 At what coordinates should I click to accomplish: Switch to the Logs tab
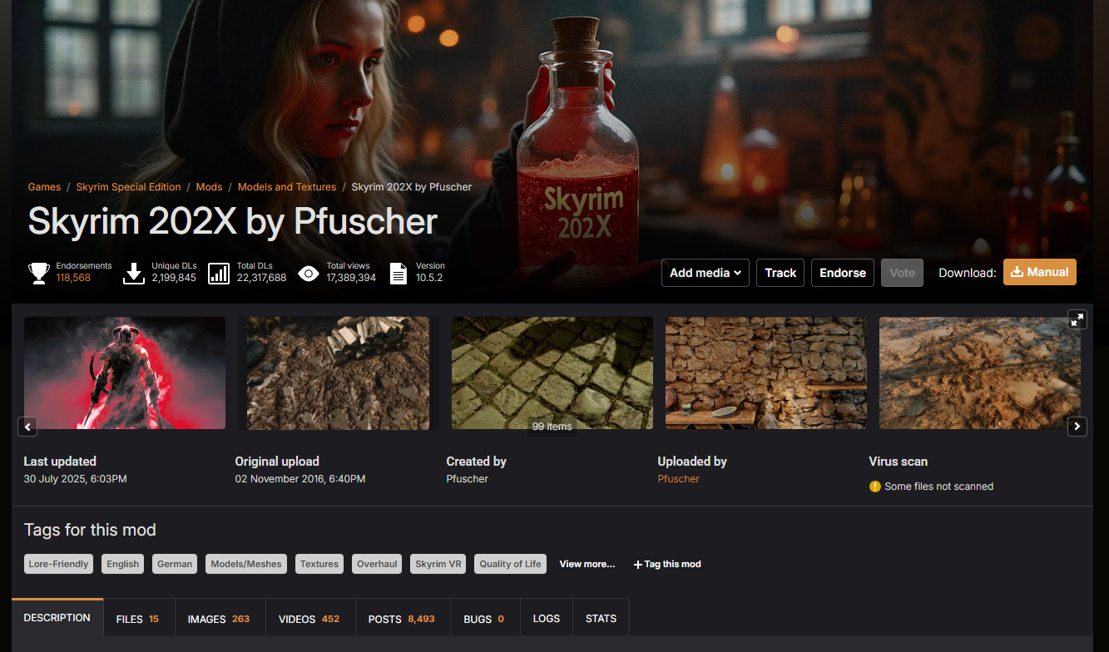point(547,619)
